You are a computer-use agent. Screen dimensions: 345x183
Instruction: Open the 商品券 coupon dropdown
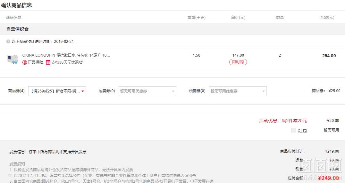pos(57,91)
